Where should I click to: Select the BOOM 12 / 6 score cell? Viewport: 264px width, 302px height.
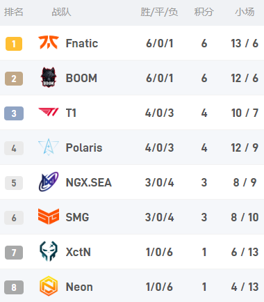click(245, 78)
